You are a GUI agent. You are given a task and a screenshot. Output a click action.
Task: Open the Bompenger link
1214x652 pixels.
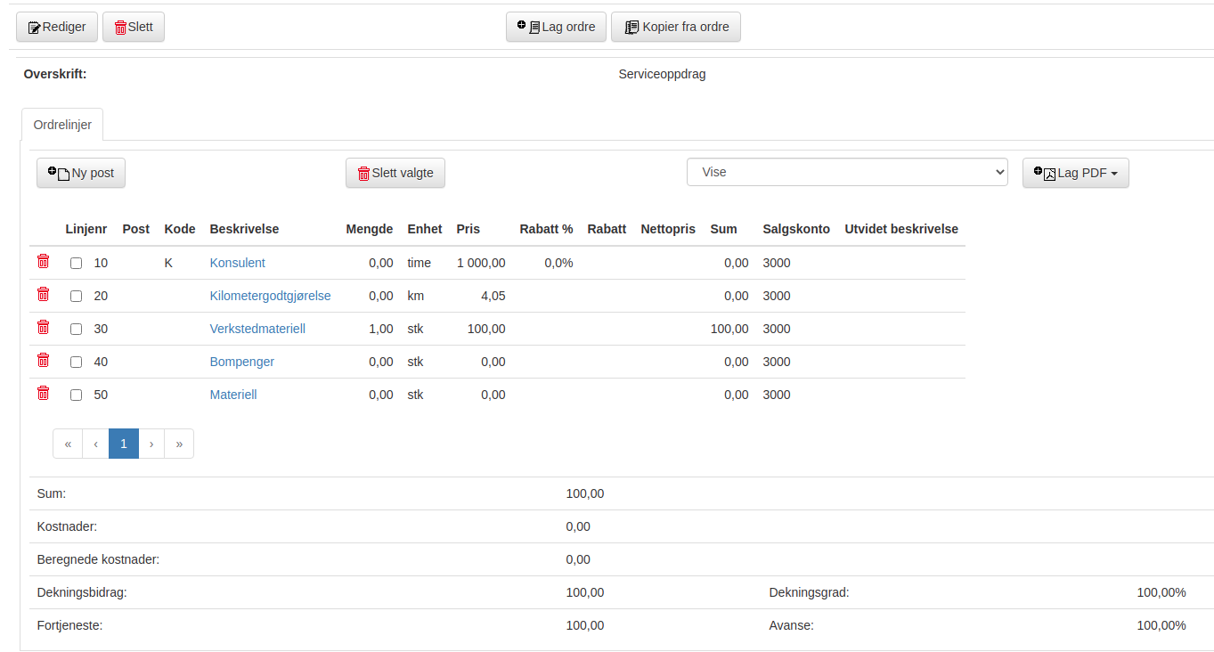tap(242, 362)
